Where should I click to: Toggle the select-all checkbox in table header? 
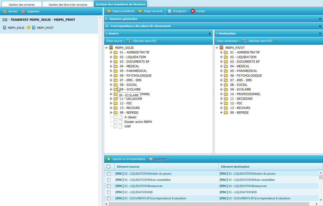[109, 166]
